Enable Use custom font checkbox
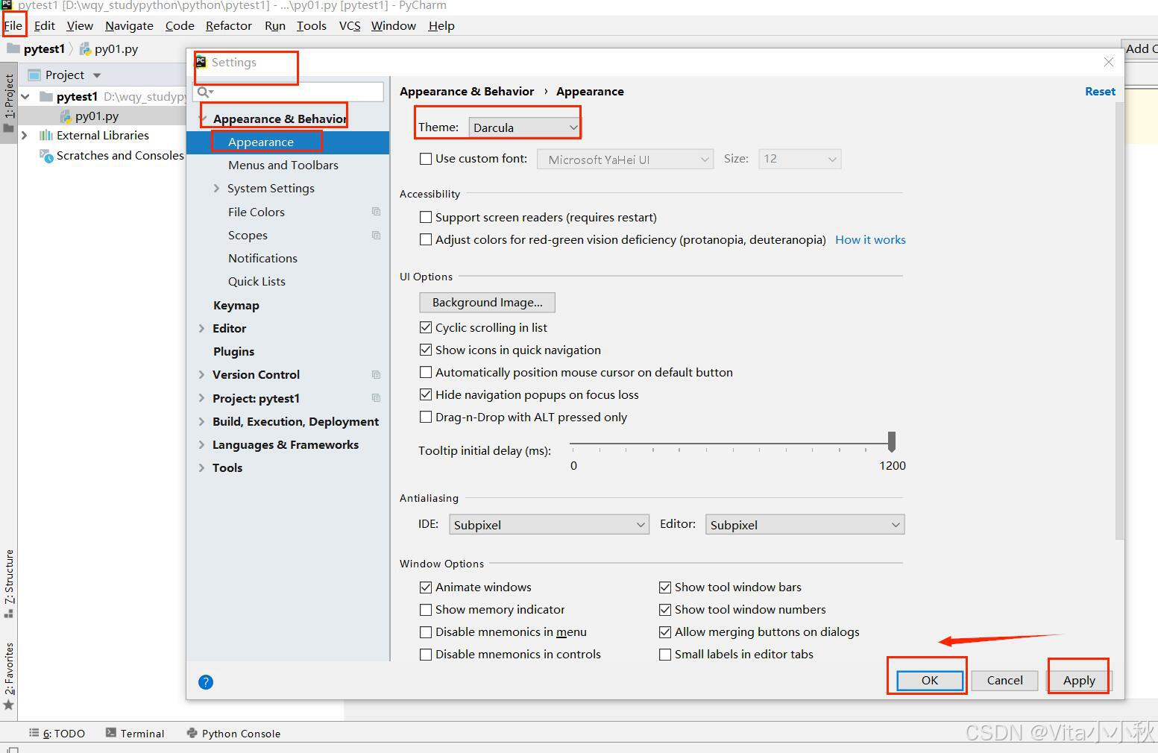Image resolution: width=1158 pixels, height=753 pixels. tap(426, 159)
